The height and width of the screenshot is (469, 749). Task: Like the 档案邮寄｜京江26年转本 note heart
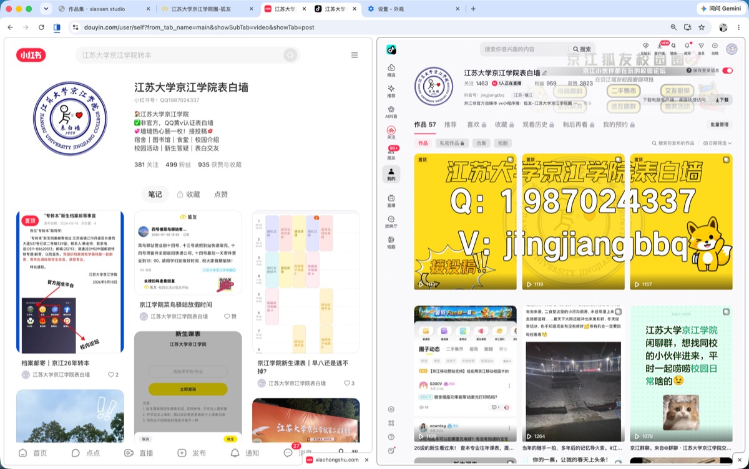111,375
